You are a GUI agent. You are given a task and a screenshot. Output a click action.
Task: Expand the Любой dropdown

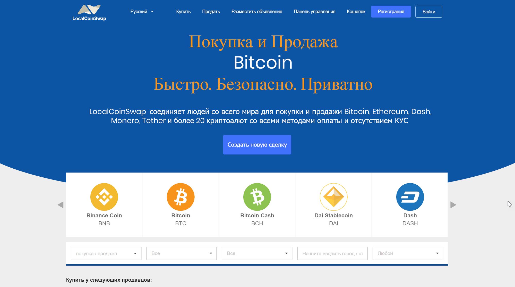click(x=408, y=253)
